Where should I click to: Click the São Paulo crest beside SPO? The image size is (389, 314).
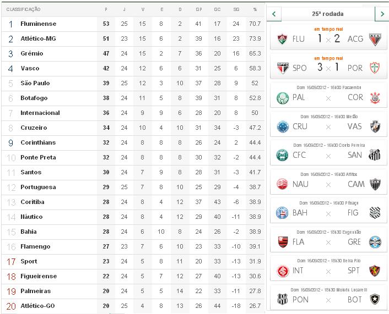(x=283, y=68)
